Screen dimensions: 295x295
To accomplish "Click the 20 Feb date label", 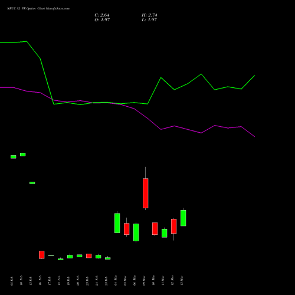I will pos(78,280).
